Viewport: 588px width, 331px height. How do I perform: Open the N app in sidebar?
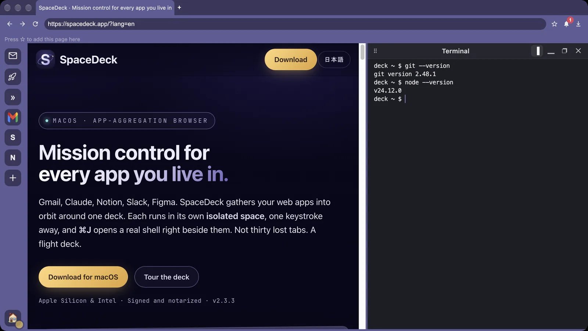click(x=13, y=158)
